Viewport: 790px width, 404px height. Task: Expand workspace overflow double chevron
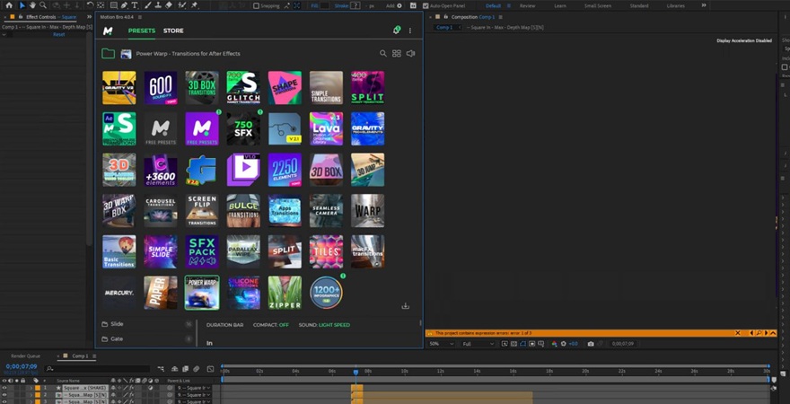[704, 5]
